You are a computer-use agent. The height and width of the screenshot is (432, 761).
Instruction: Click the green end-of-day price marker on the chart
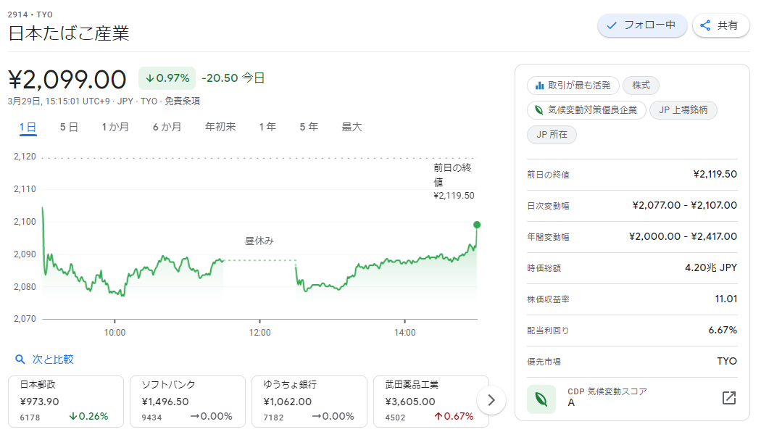pos(477,225)
